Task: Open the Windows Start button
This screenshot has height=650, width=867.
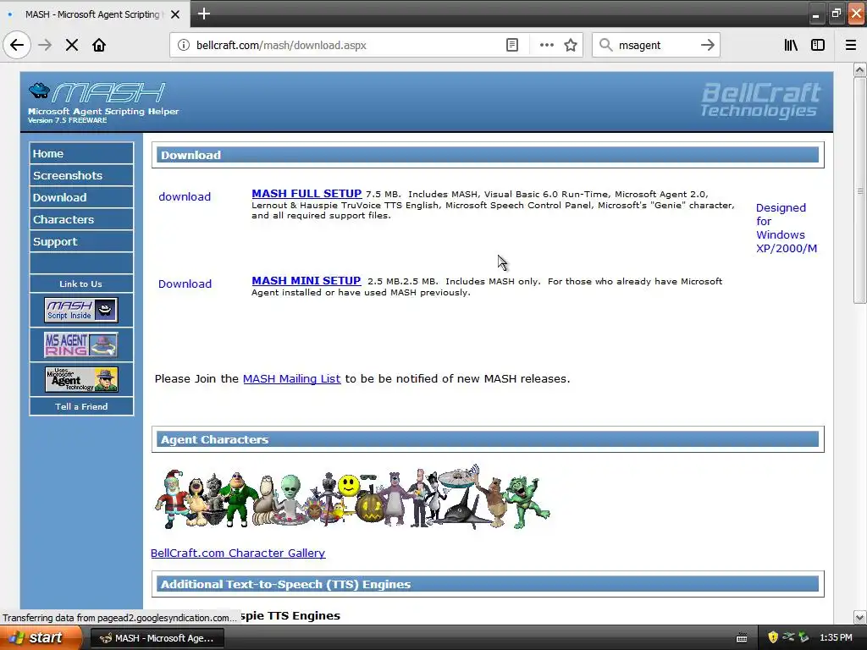Action: [x=41, y=637]
